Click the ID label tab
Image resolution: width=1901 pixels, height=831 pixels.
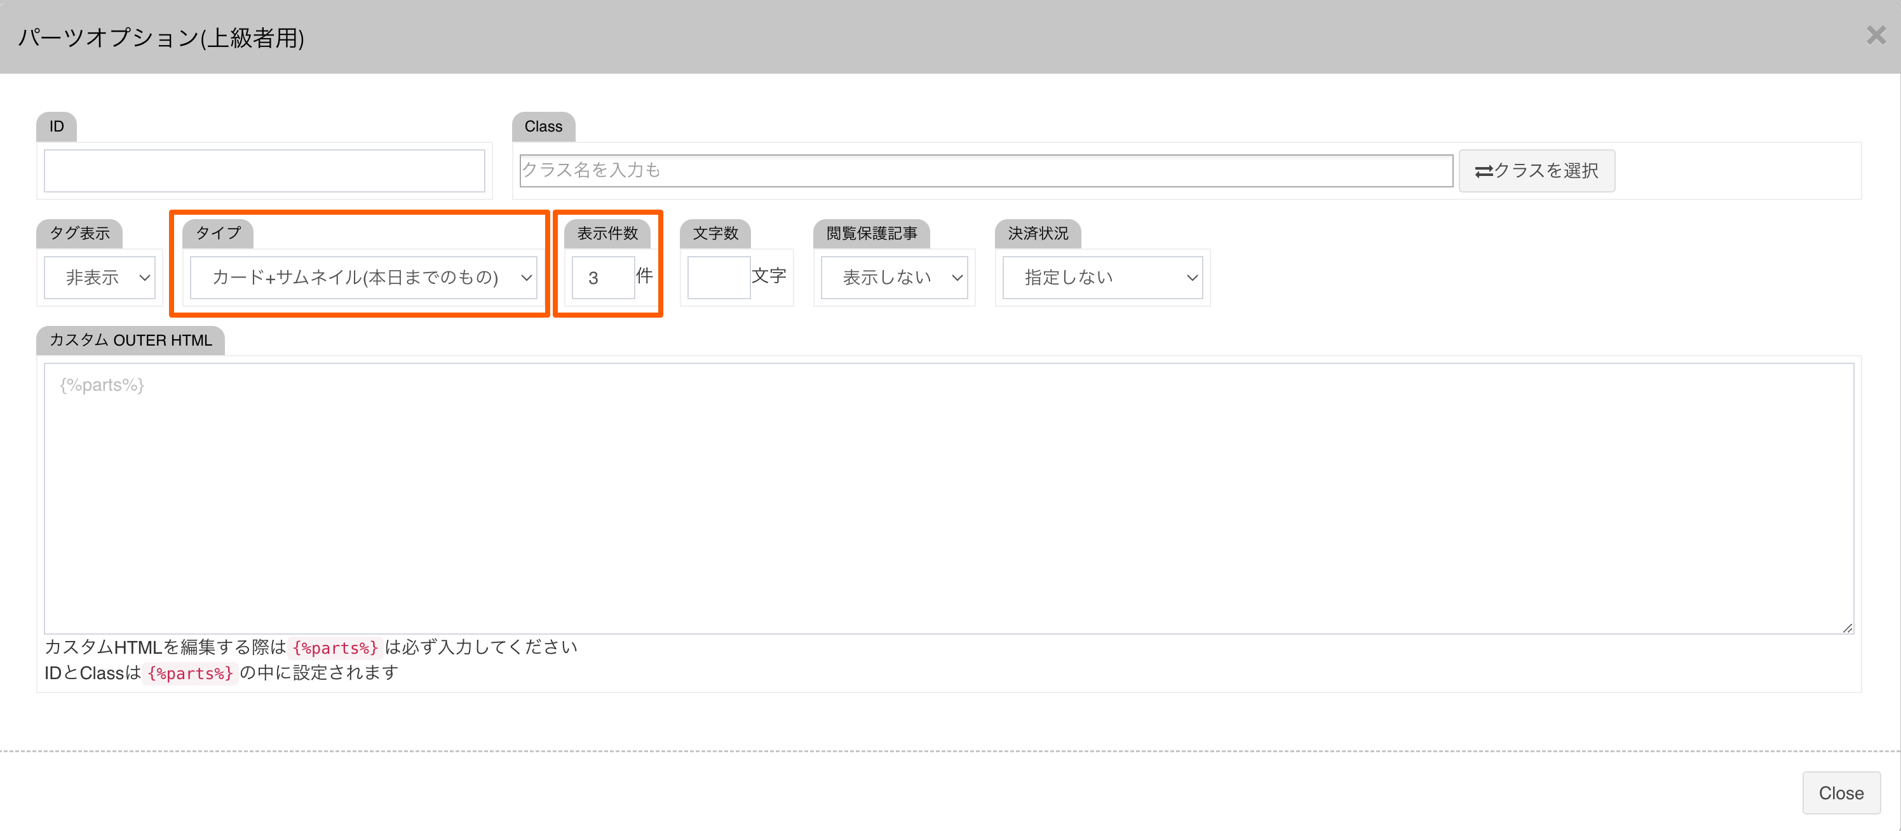coord(56,126)
